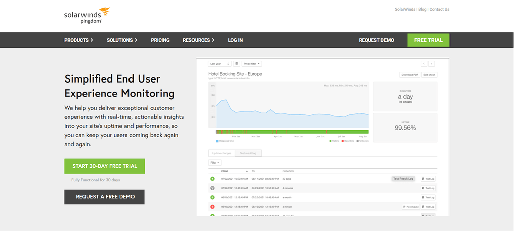Click '08/11/2021 03:22:49 PM' to date
514x243 pixels.
point(265,179)
